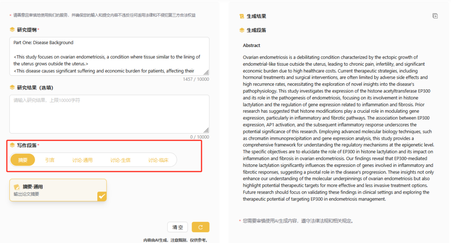Click the 写作段落 label

27,145
